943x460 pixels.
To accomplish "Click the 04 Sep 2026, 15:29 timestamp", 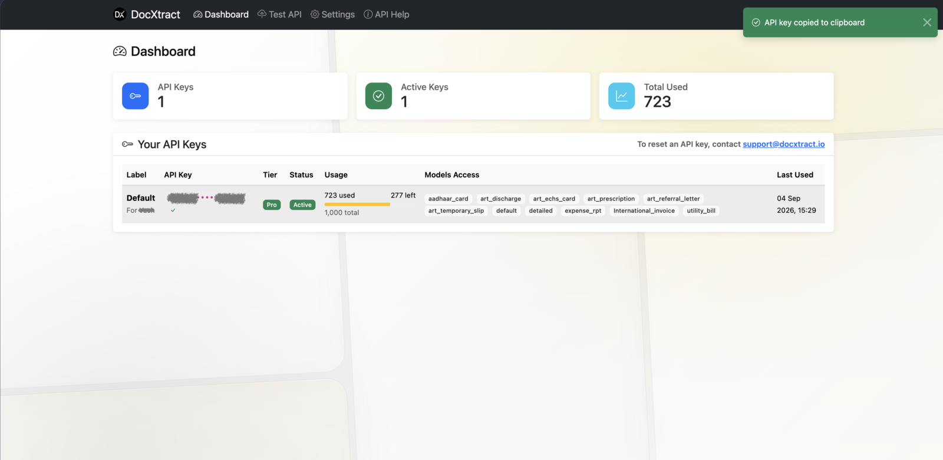I will (x=796, y=204).
